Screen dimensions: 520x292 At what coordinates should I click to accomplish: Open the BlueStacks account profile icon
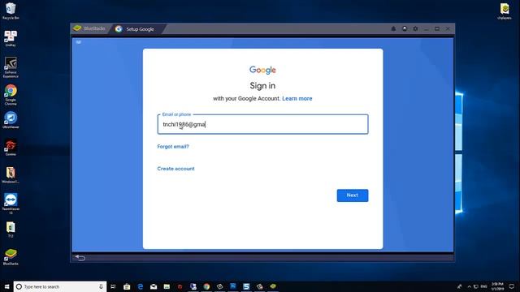(405, 29)
